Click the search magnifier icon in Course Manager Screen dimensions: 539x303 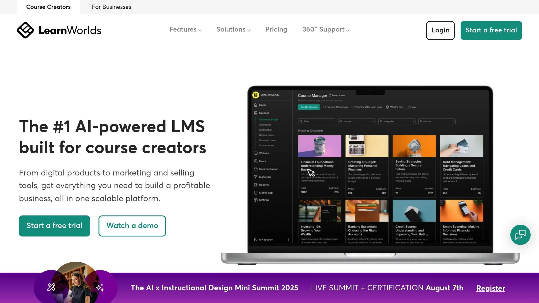(x=301, y=121)
